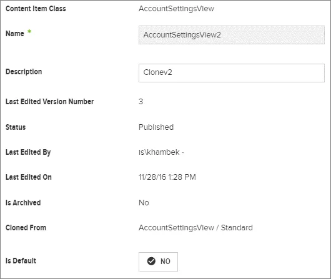The image size is (331, 279).
Task: Click the Content Item Class label
Action: (36, 9)
